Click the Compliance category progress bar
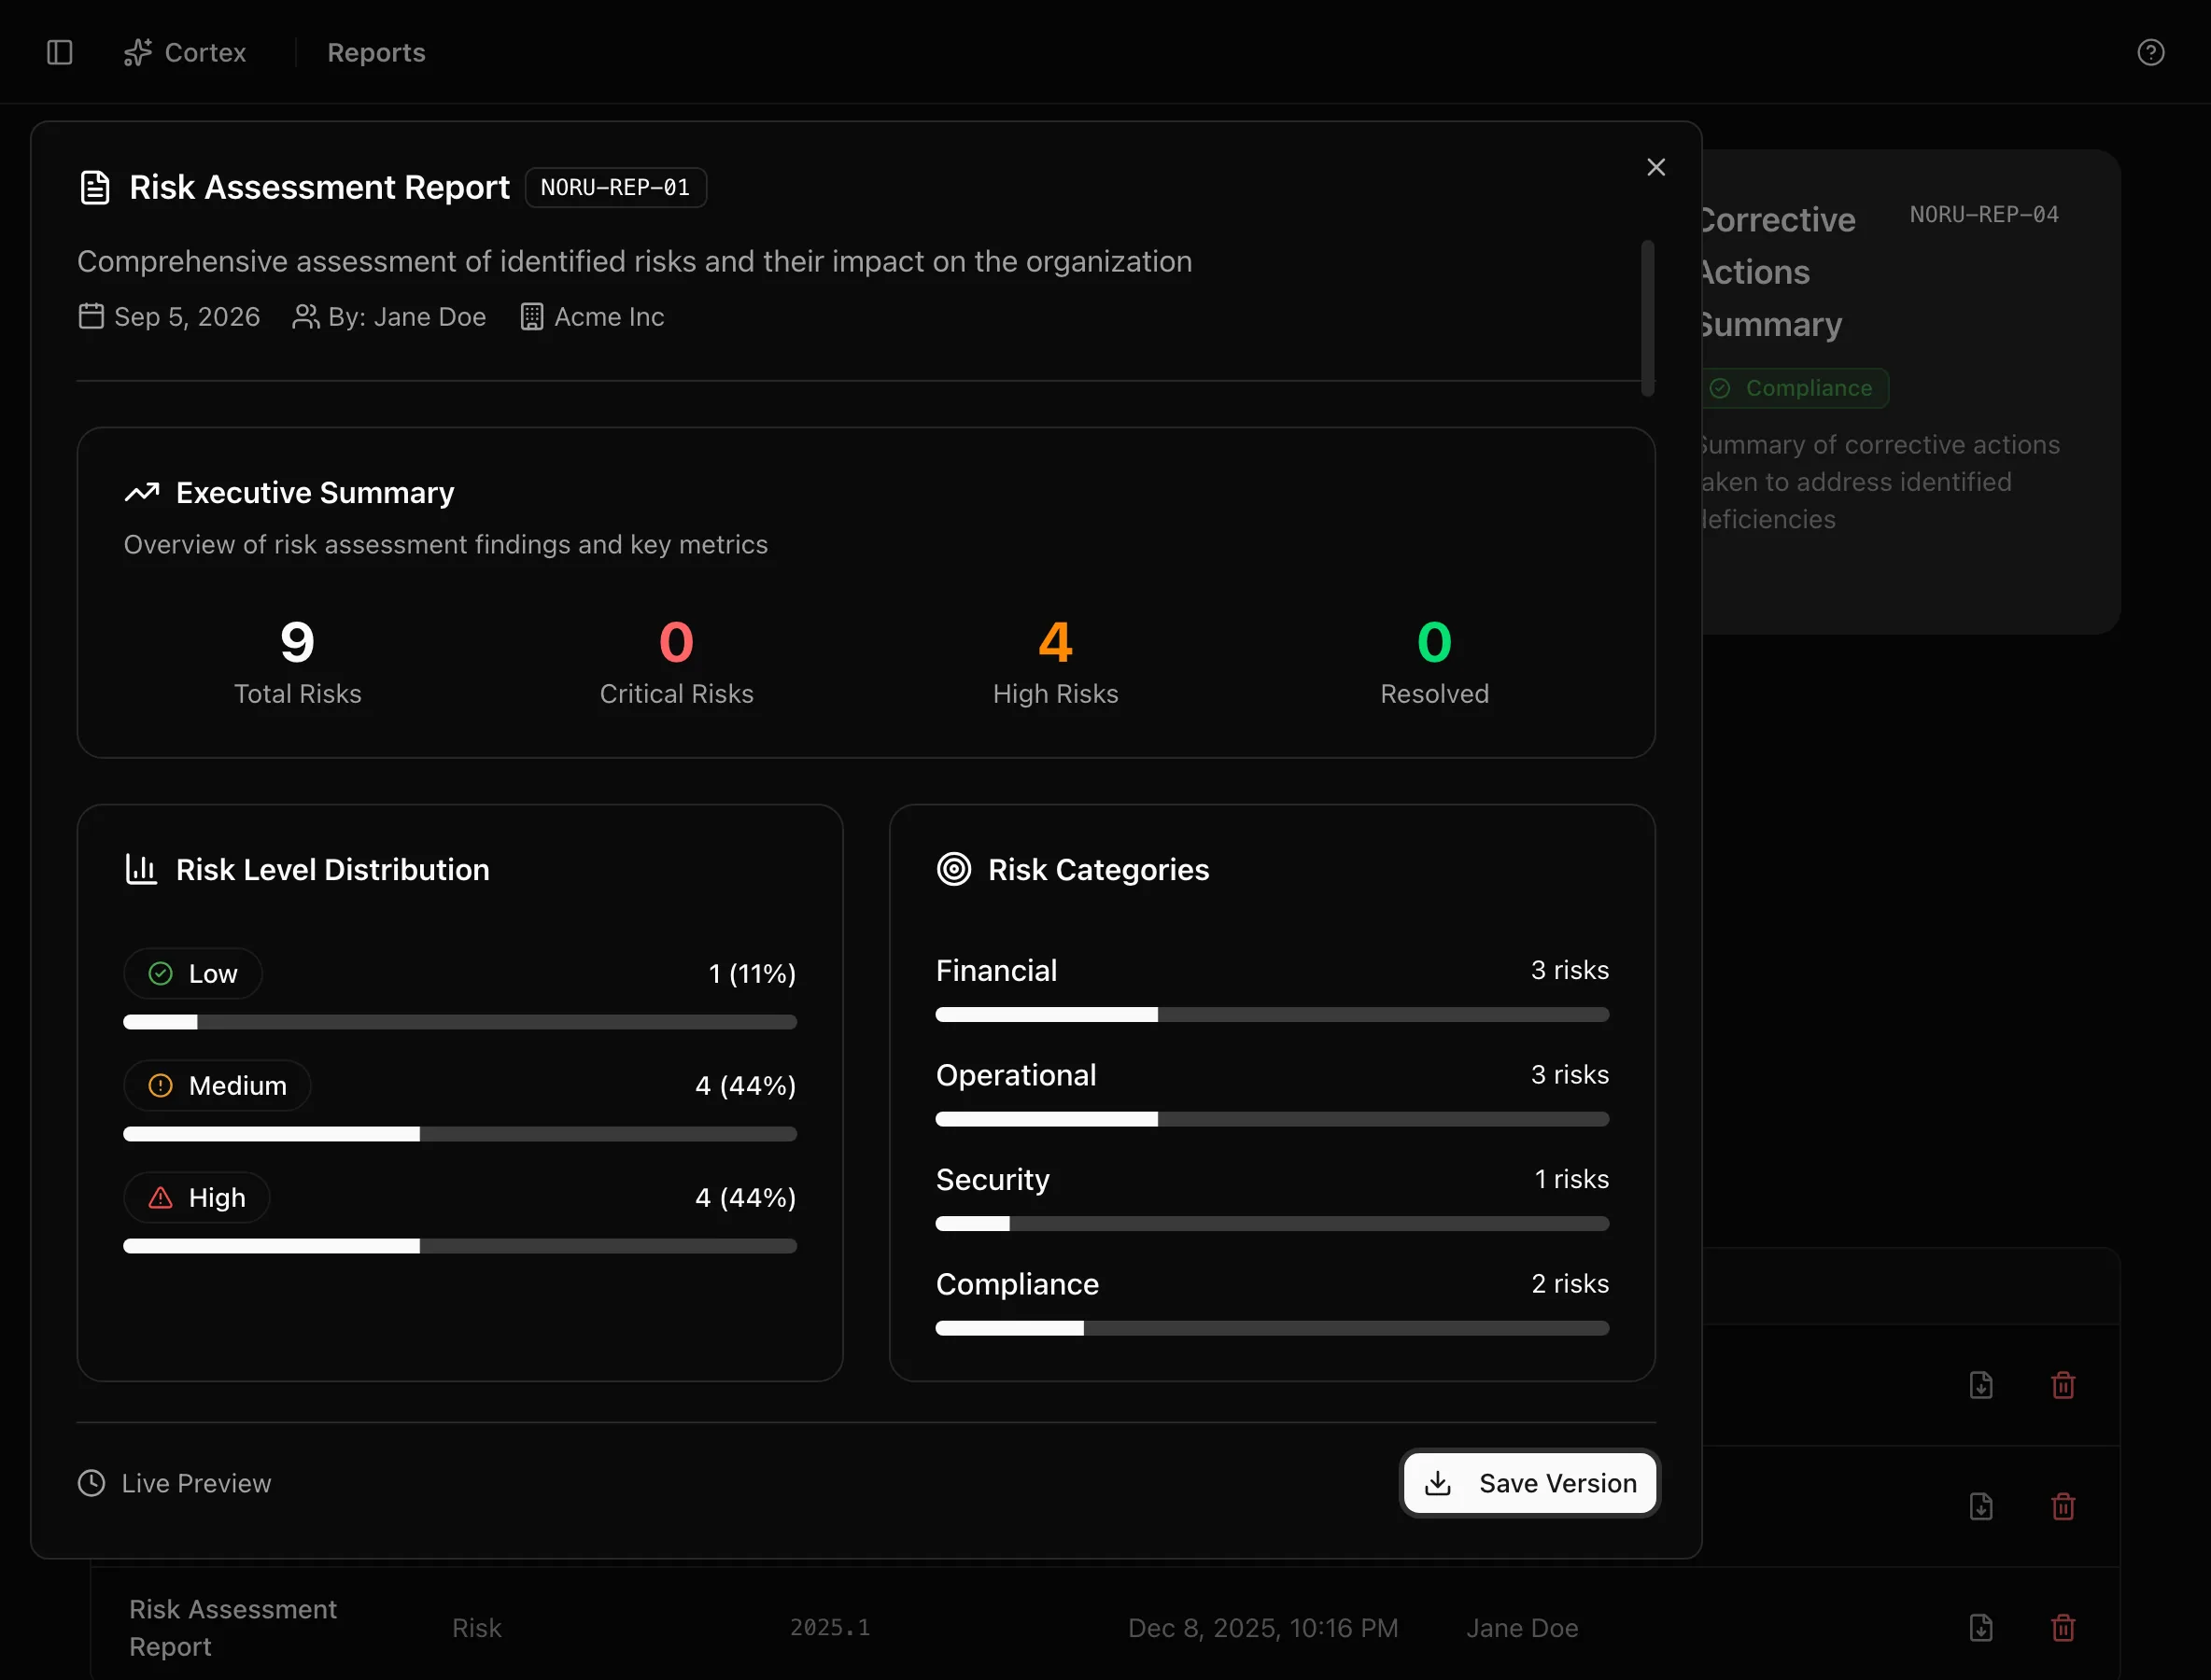 point(1273,1328)
